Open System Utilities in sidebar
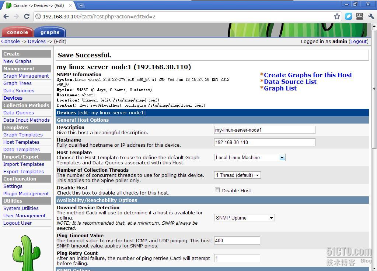Screen dimensions: 377x271 pyautogui.click(x=21, y=208)
